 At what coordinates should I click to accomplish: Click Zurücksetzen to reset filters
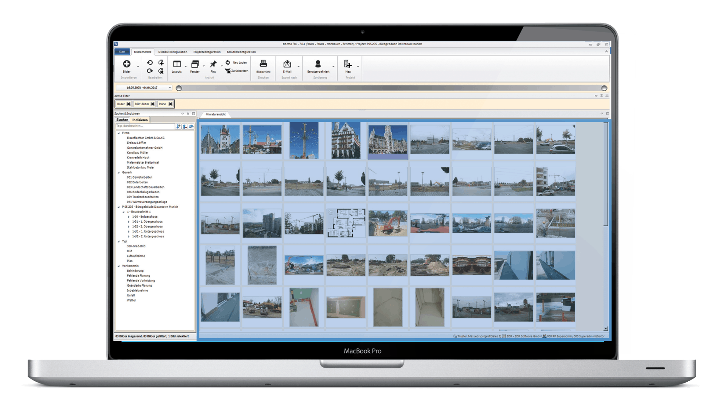237,71
